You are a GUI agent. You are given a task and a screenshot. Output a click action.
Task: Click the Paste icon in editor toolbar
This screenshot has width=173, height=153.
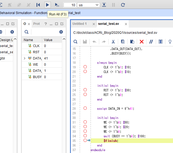(132, 42)
